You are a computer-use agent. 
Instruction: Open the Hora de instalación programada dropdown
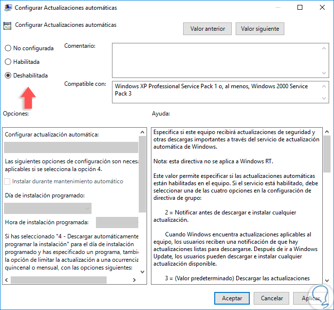(117, 222)
